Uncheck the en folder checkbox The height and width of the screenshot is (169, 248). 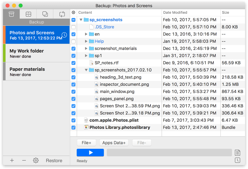[73, 34]
